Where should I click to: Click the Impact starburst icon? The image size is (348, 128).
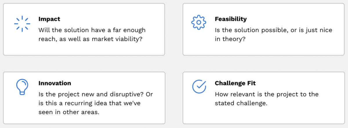point(22,24)
